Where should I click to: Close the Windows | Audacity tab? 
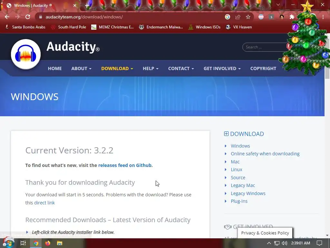click(x=75, y=5)
